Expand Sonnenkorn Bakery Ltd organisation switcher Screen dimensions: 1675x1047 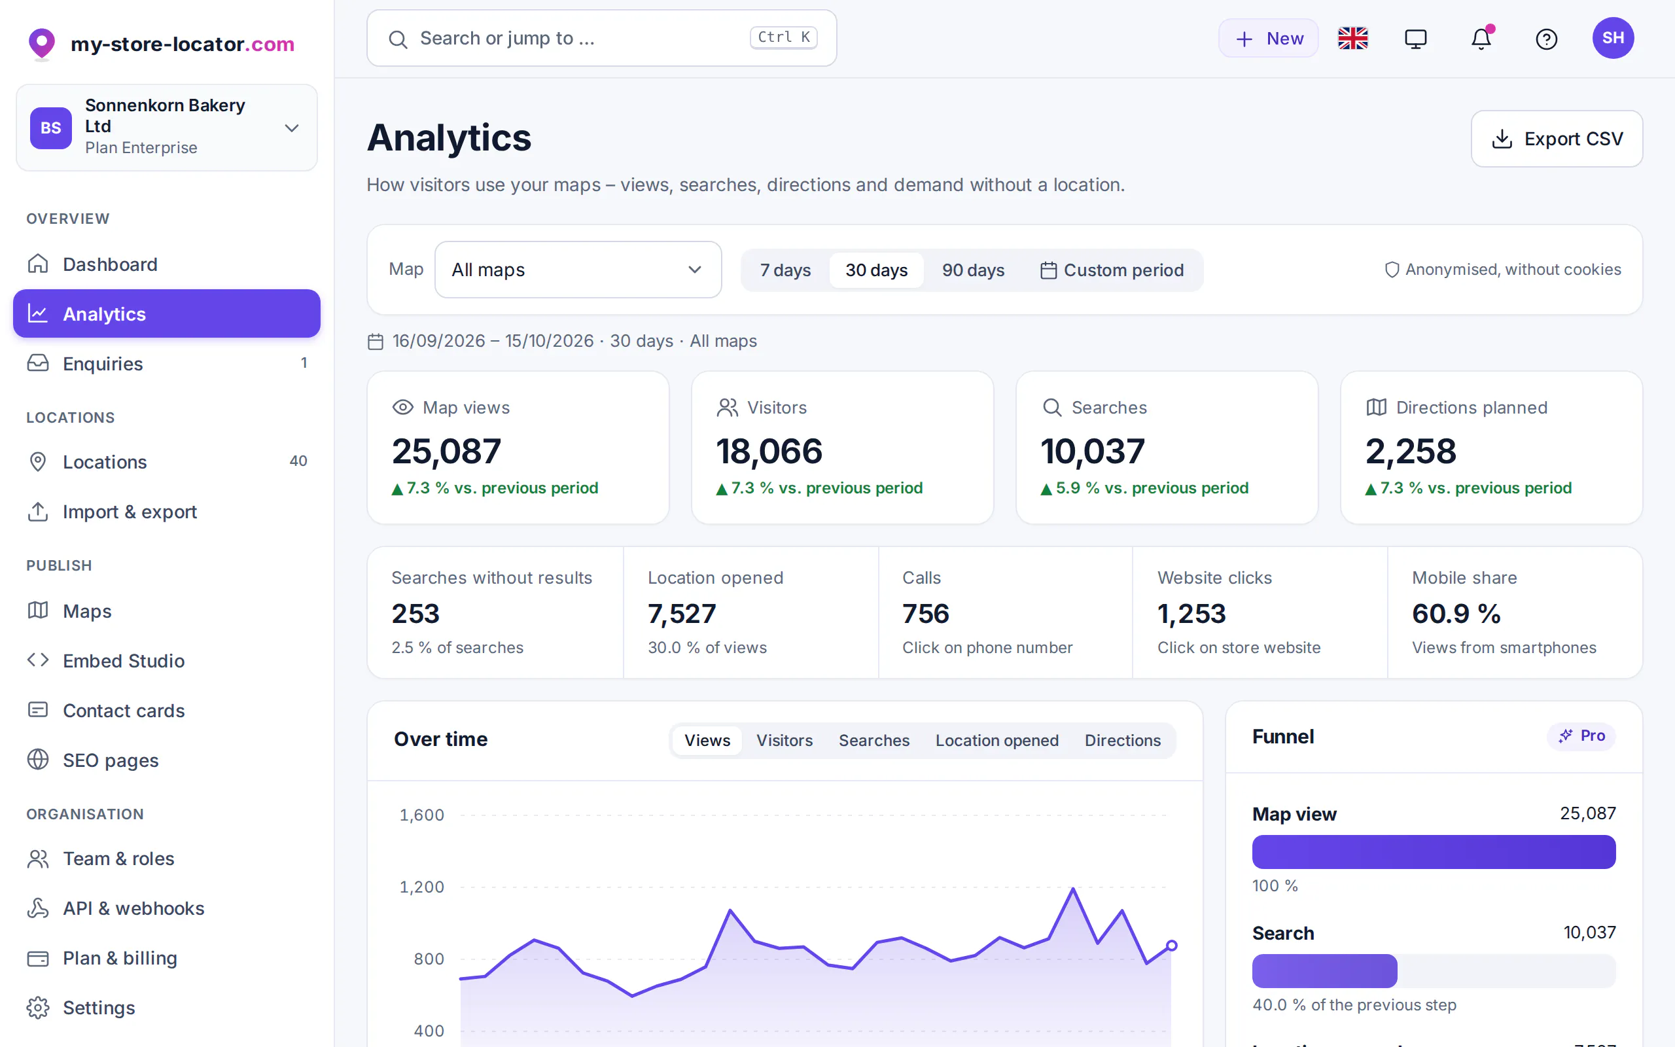pyautogui.click(x=167, y=128)
